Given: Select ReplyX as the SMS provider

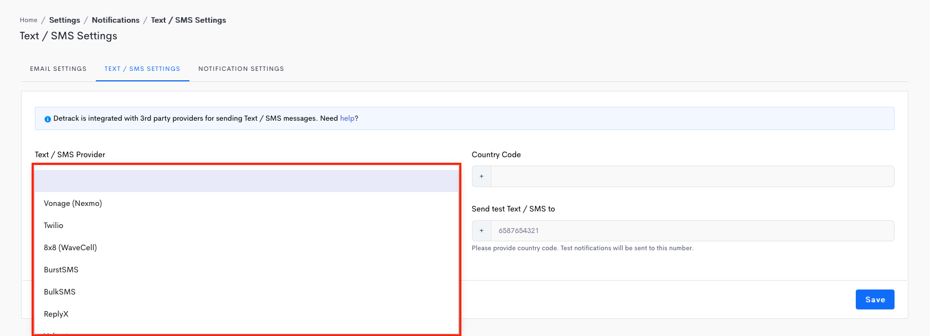Looking at the screenshot, I should point(56,314).
